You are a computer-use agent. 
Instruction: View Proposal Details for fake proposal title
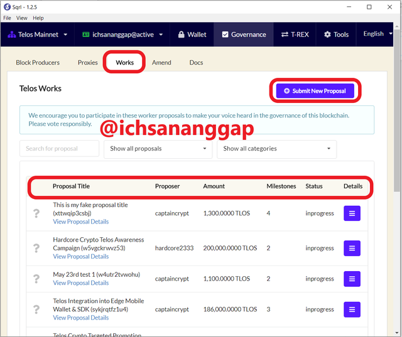point(81,222)
